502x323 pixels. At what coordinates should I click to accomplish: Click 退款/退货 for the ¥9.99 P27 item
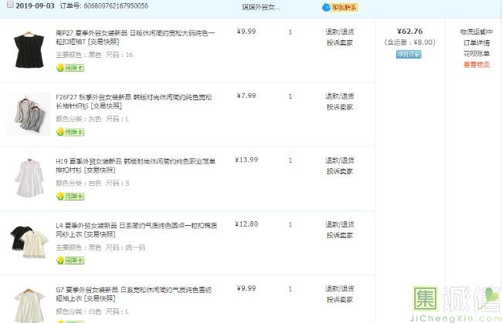(x=340, y=32)
